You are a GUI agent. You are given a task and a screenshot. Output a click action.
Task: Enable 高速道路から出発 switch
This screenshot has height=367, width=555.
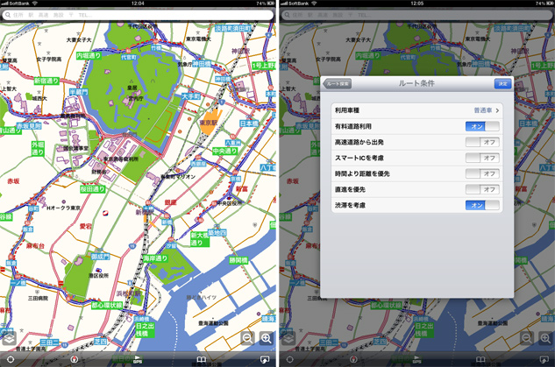click(x=482, y=142)
